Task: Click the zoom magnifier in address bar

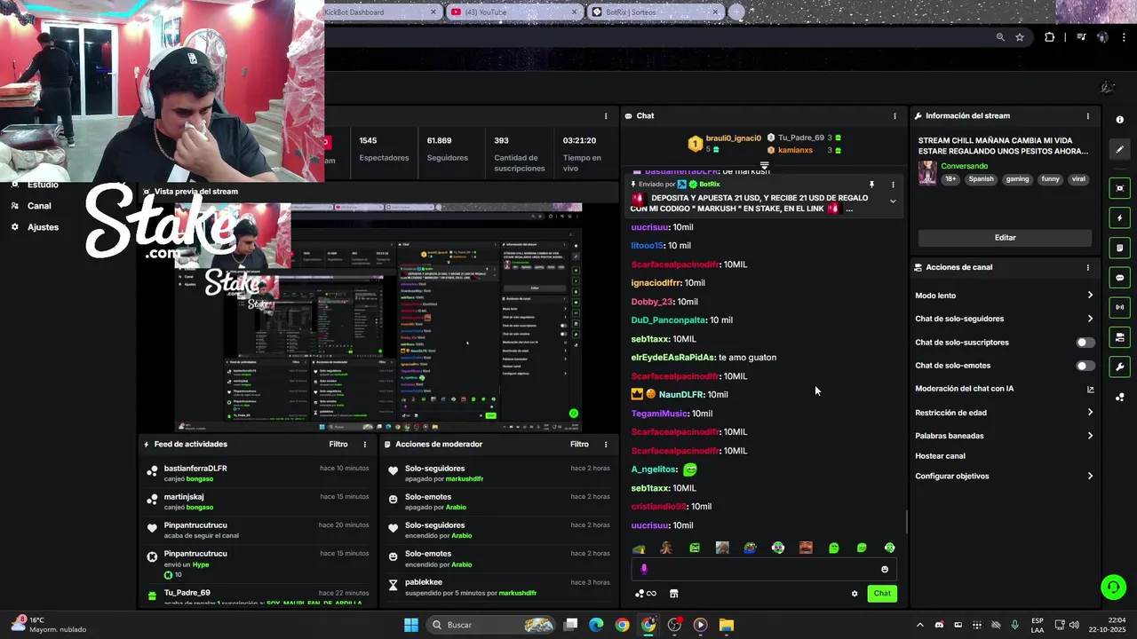Action: click(x=1000, y=37)
